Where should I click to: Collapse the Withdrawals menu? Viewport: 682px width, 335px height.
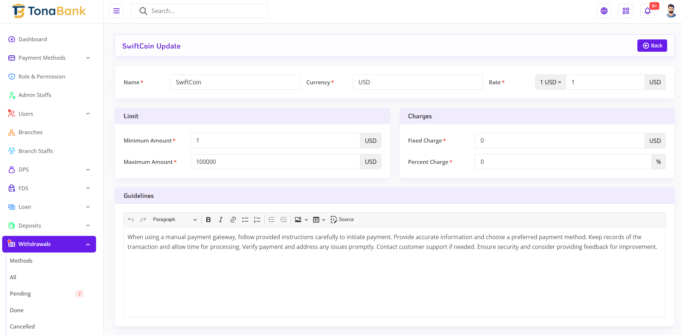49,244
